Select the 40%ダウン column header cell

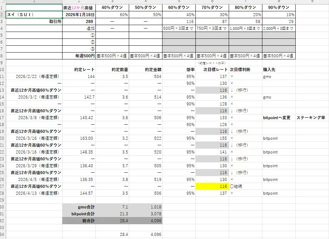[x=112, y=7]
